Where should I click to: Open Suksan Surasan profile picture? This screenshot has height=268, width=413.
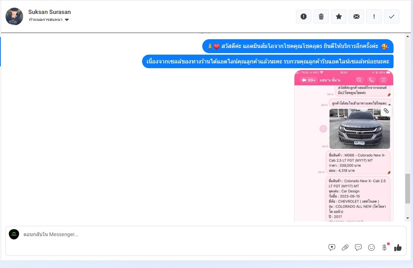(14, 16)
